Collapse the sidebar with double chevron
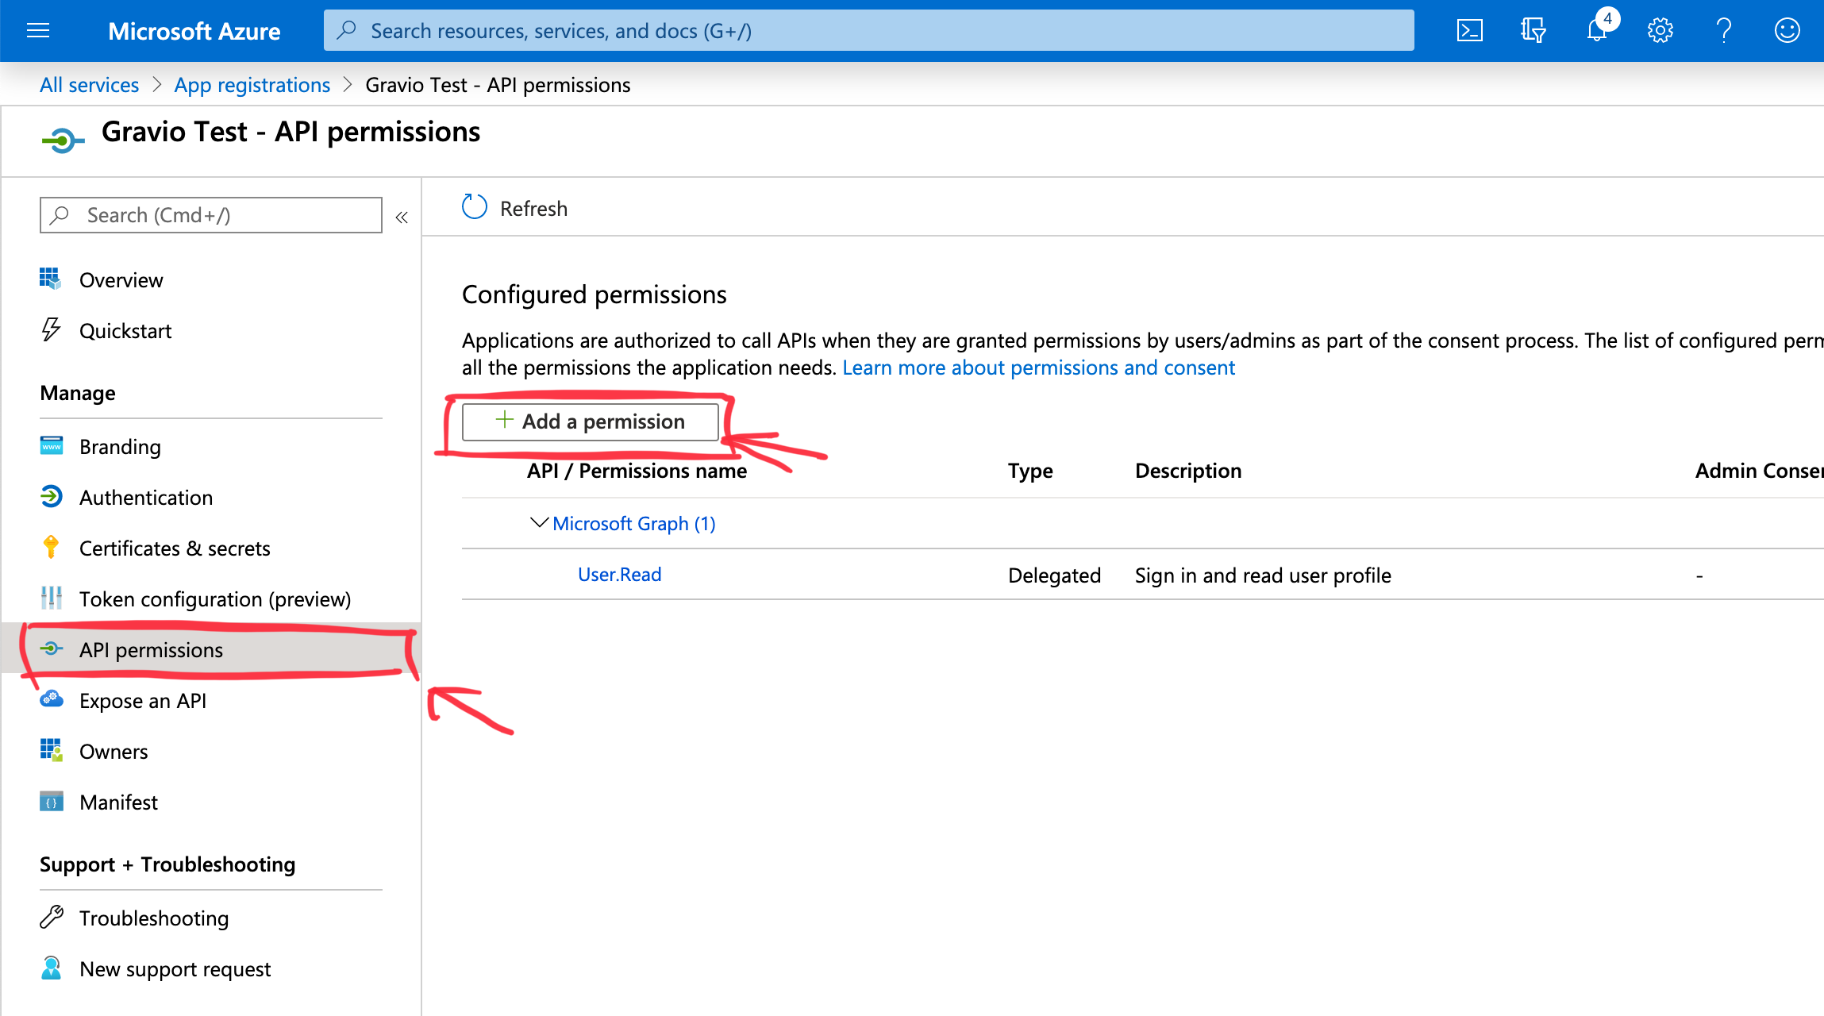1824x1016 pixels. click(402, 217)
